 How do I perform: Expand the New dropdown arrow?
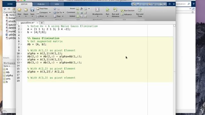click(x=19, y=16)
